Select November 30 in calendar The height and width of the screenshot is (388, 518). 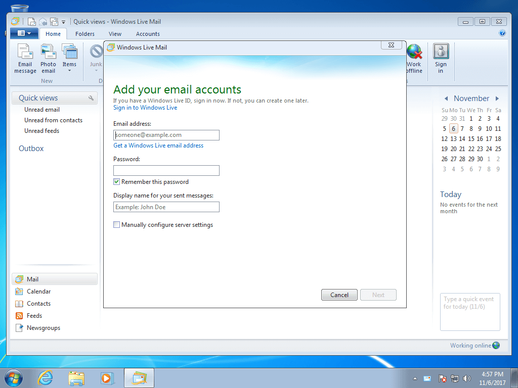click(x=480, y=159)
